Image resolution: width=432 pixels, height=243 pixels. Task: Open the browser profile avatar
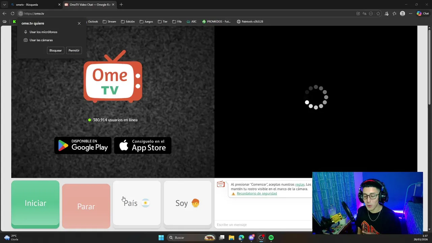coord(402,13)
